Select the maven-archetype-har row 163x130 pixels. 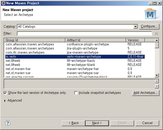coord(74,69)
